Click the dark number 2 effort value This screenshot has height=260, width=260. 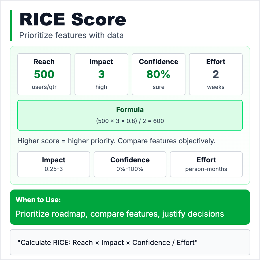(216, 75)
